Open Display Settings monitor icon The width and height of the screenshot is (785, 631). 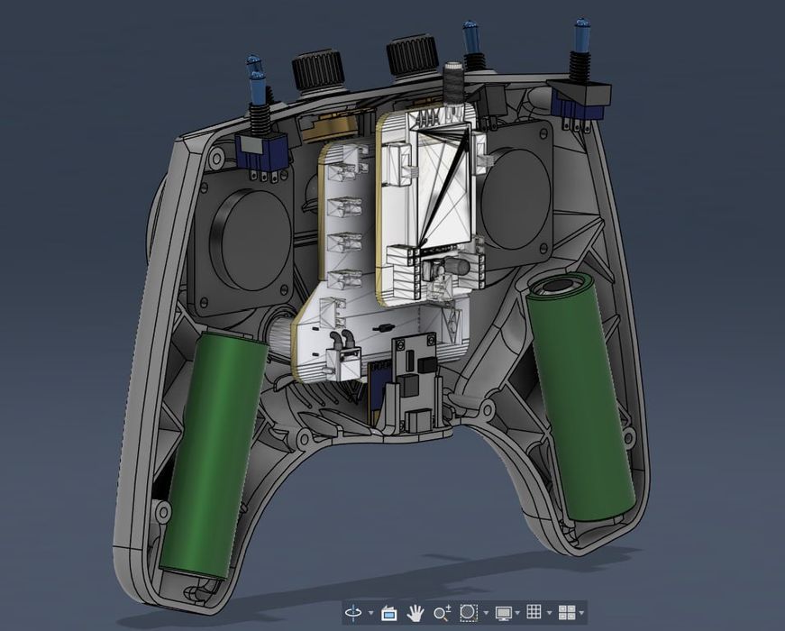tap(503, 612)
